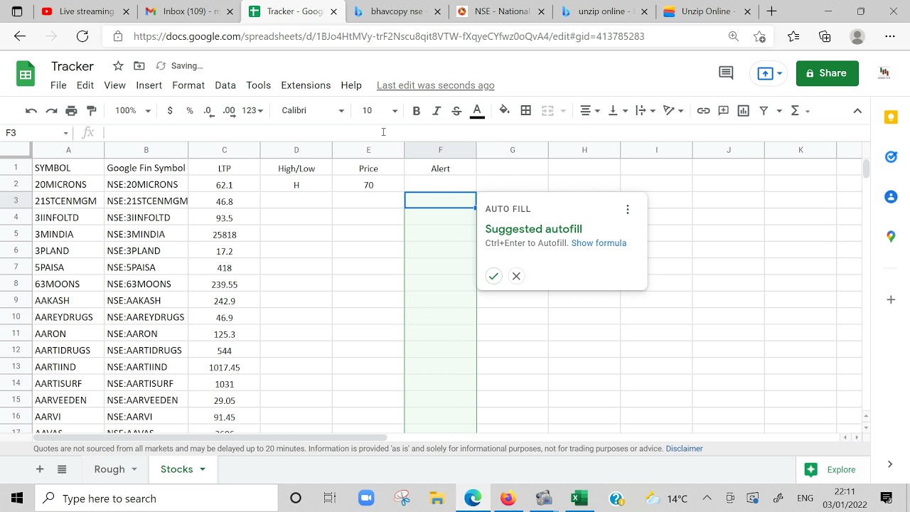Open the borders menu
The height and width of the screenshot is (512, 910).
coord(526,111)
